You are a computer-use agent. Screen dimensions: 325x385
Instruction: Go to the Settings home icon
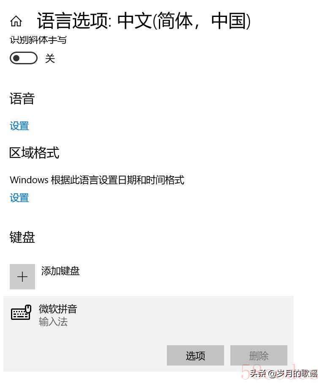point(16,21)
